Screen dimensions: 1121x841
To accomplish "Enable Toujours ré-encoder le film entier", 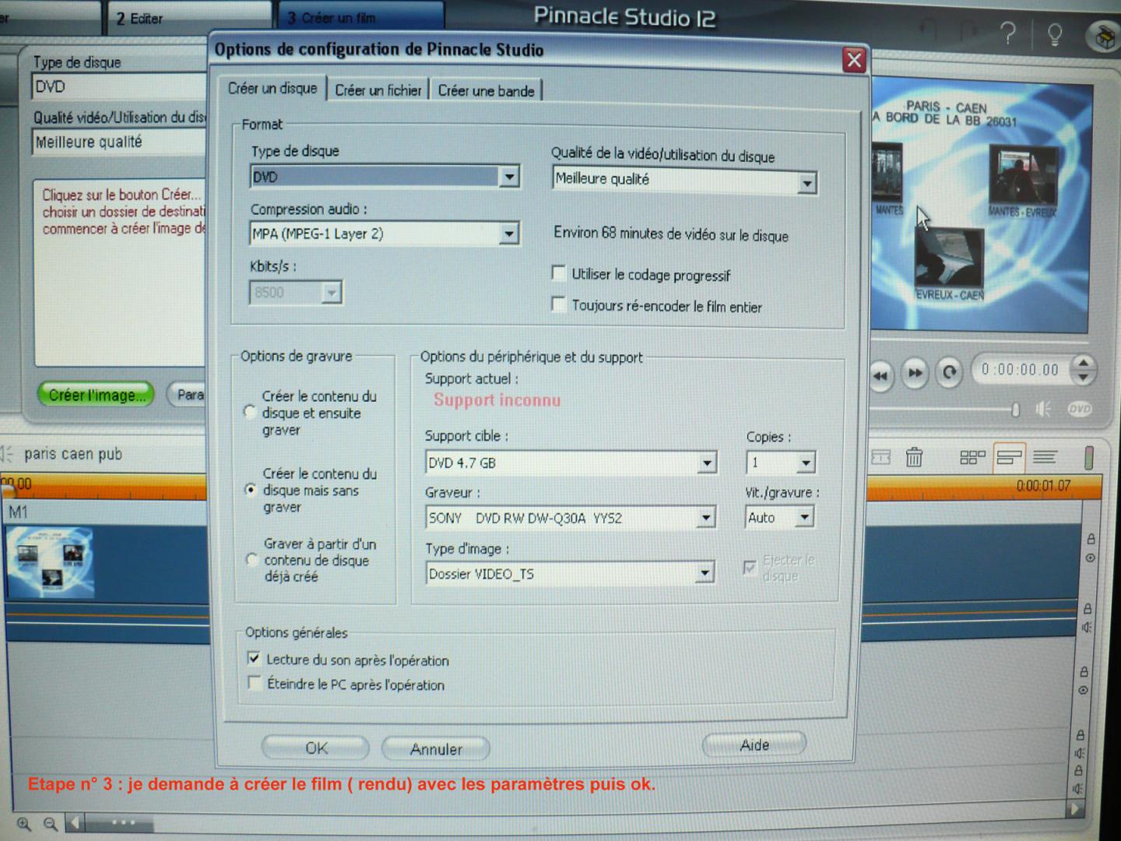I will pos(558,304).
